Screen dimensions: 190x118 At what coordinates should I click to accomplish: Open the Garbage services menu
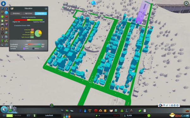click(90, 110)
